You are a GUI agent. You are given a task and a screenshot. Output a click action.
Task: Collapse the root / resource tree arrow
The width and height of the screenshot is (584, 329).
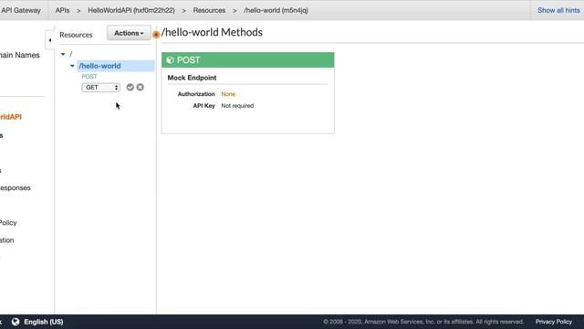point(63,54)
